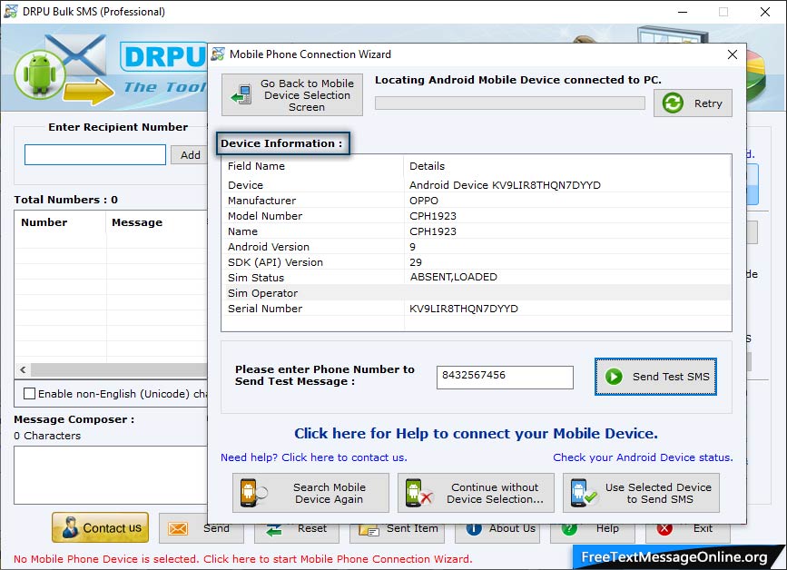The image size is (787, 570).
Task: Click the orange envelope icon on Send button
Action: point(178,529)
